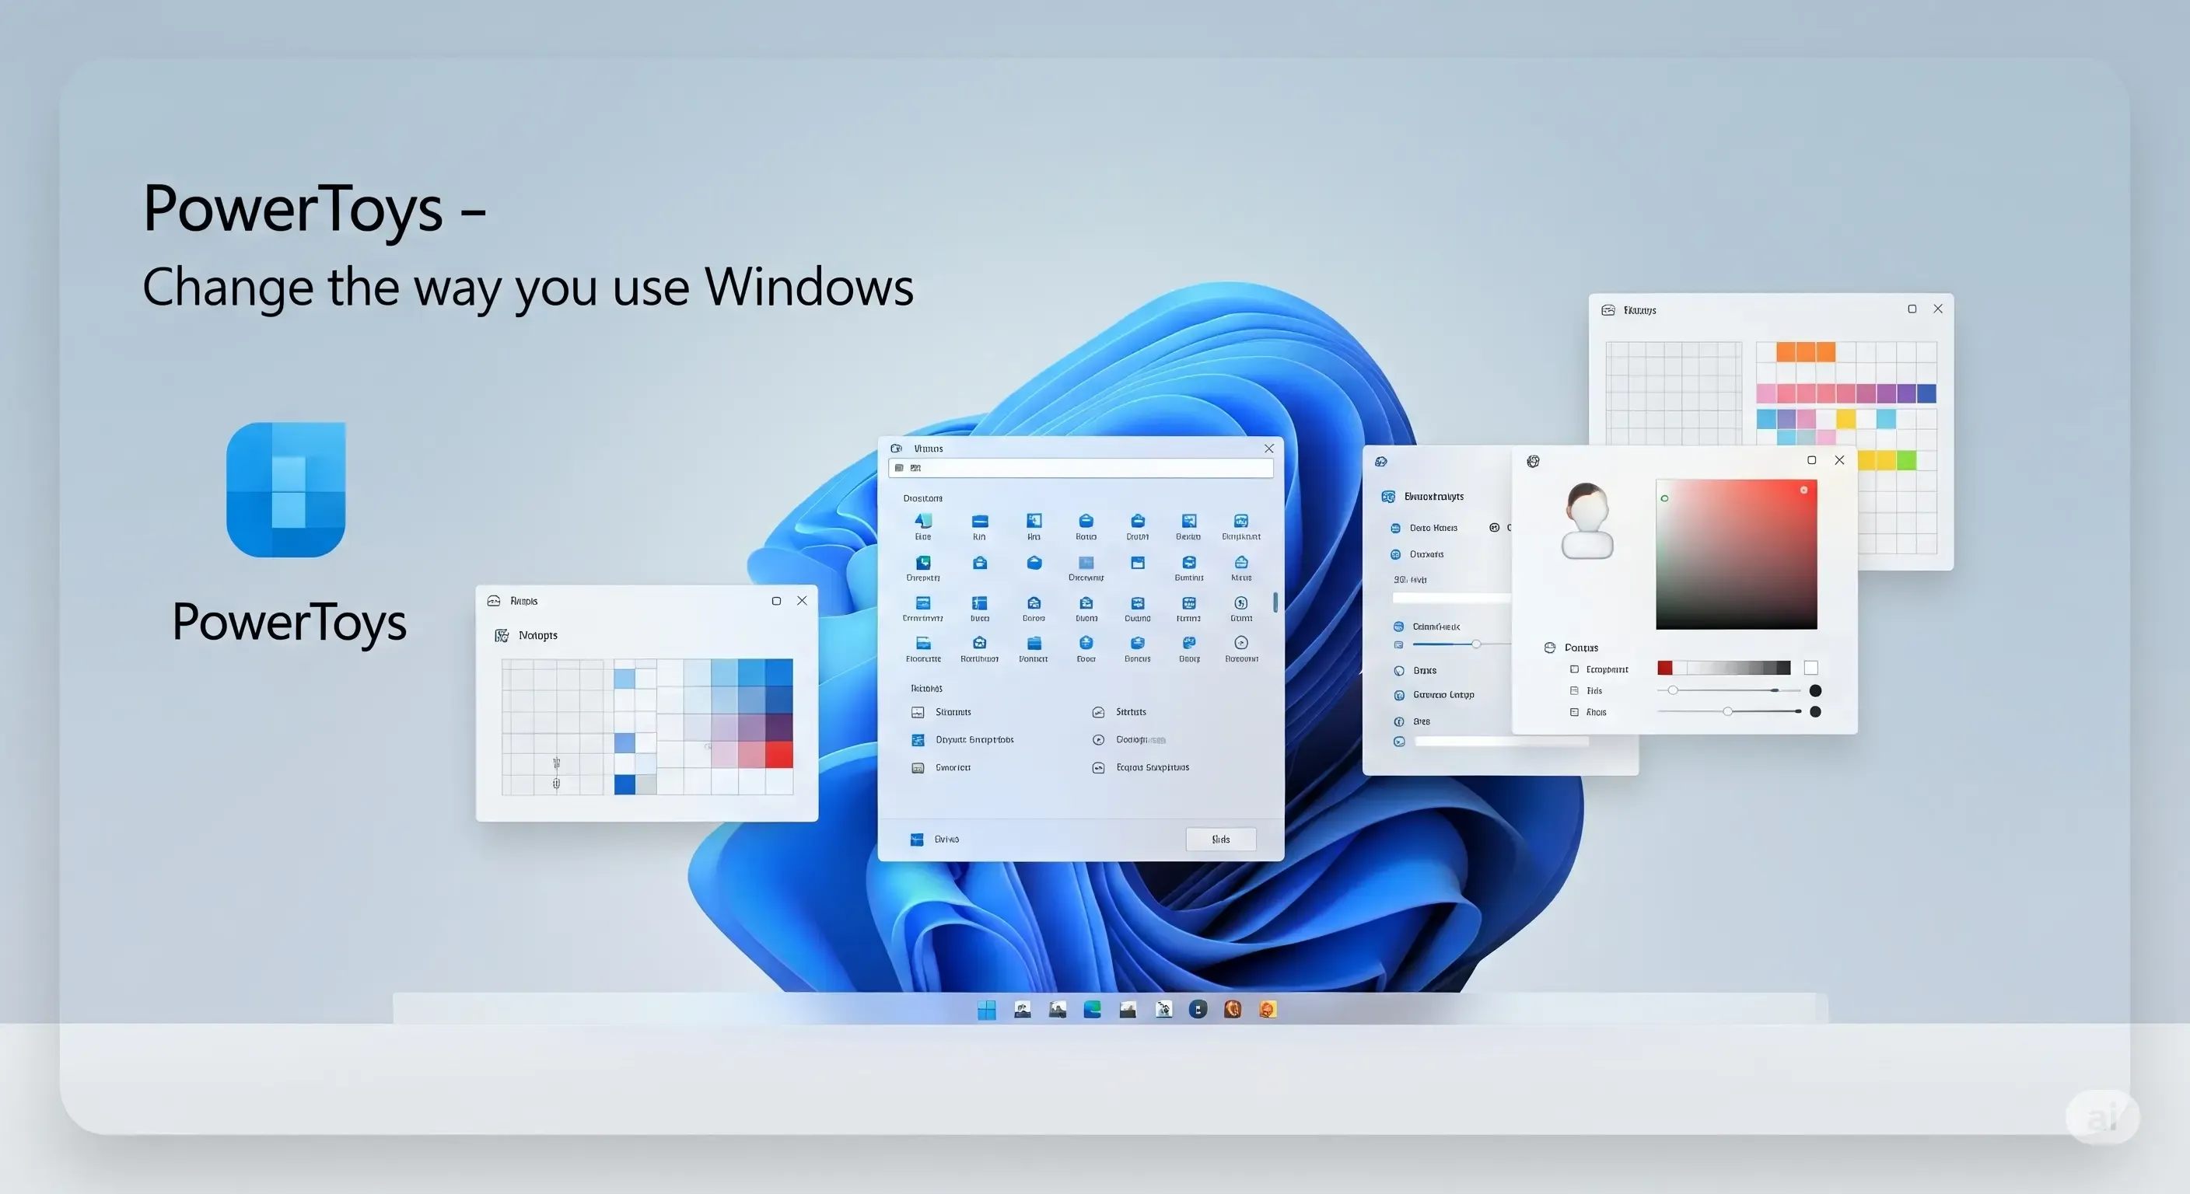Click the launcher window scrollbar thumb
Screen dimensions: 2190x1194
coord(1275,602)
